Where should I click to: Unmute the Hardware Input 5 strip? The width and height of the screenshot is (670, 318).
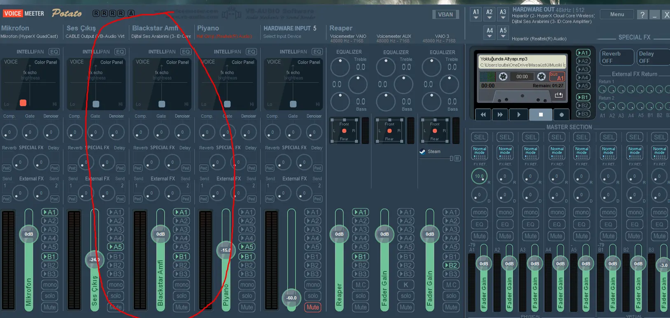(x=313, y=307)
